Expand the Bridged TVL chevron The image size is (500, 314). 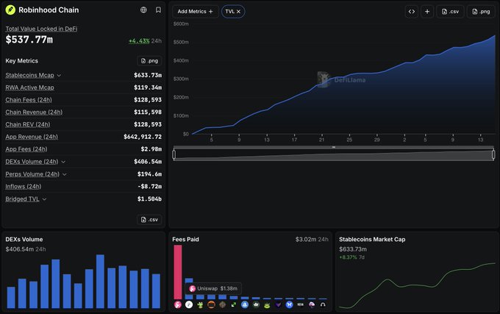point(44,199)
